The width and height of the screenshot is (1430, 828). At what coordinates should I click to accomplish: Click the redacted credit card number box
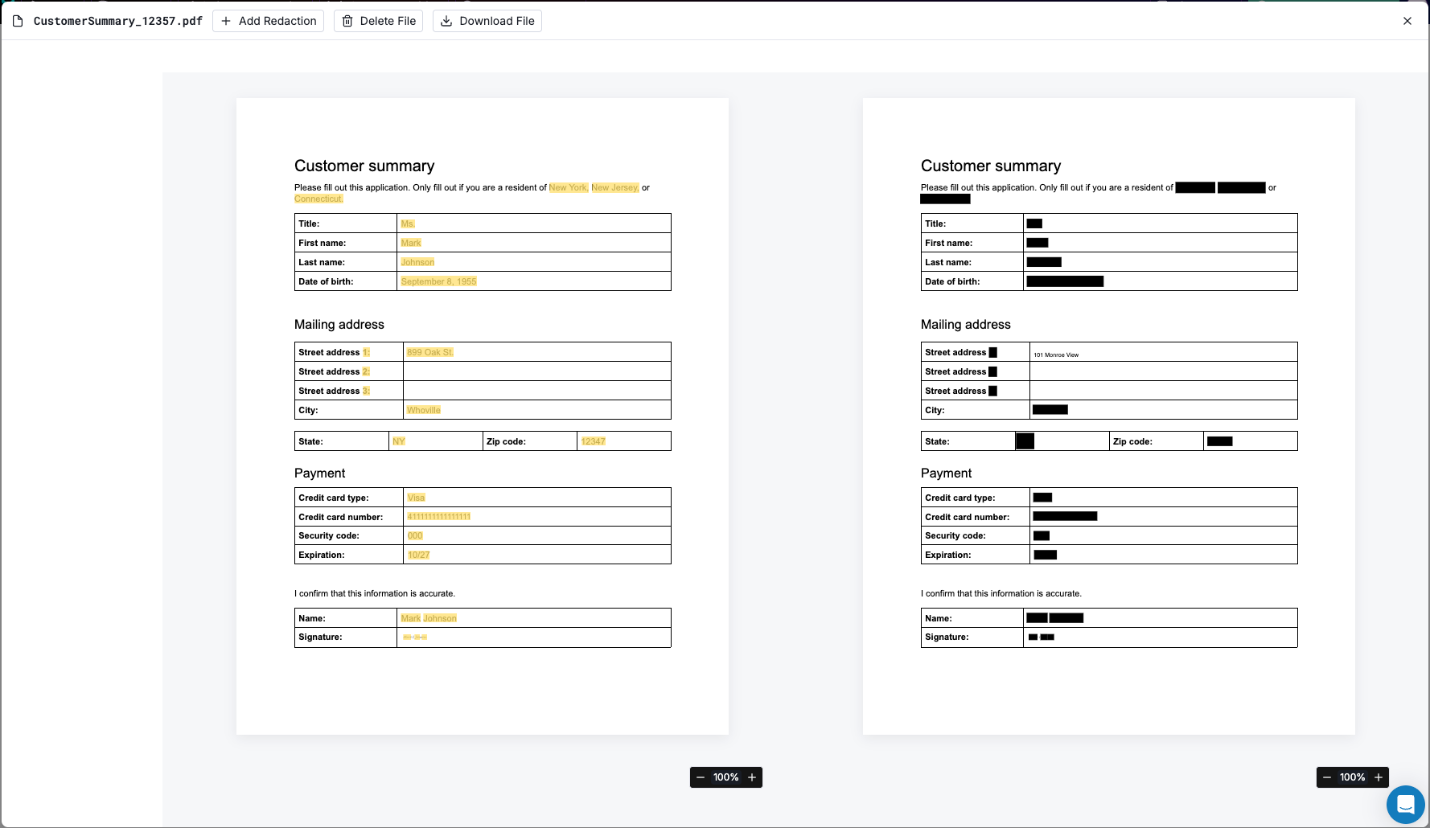coord(1065,516)
